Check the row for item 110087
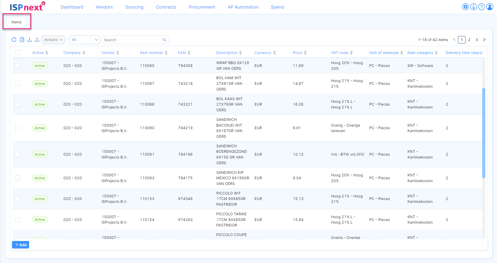The height and width of the screenshot is (263, 497). click(18, 84)
